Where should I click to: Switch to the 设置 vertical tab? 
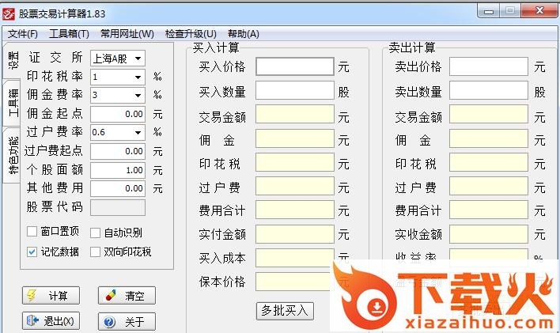[13, 60]
